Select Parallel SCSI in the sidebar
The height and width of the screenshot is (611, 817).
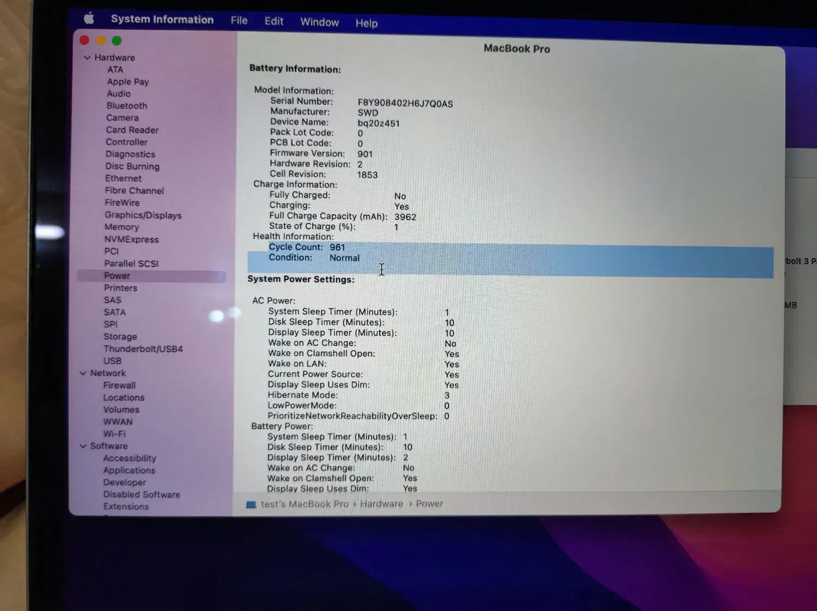pyautogui.click(x=131, y=264)
